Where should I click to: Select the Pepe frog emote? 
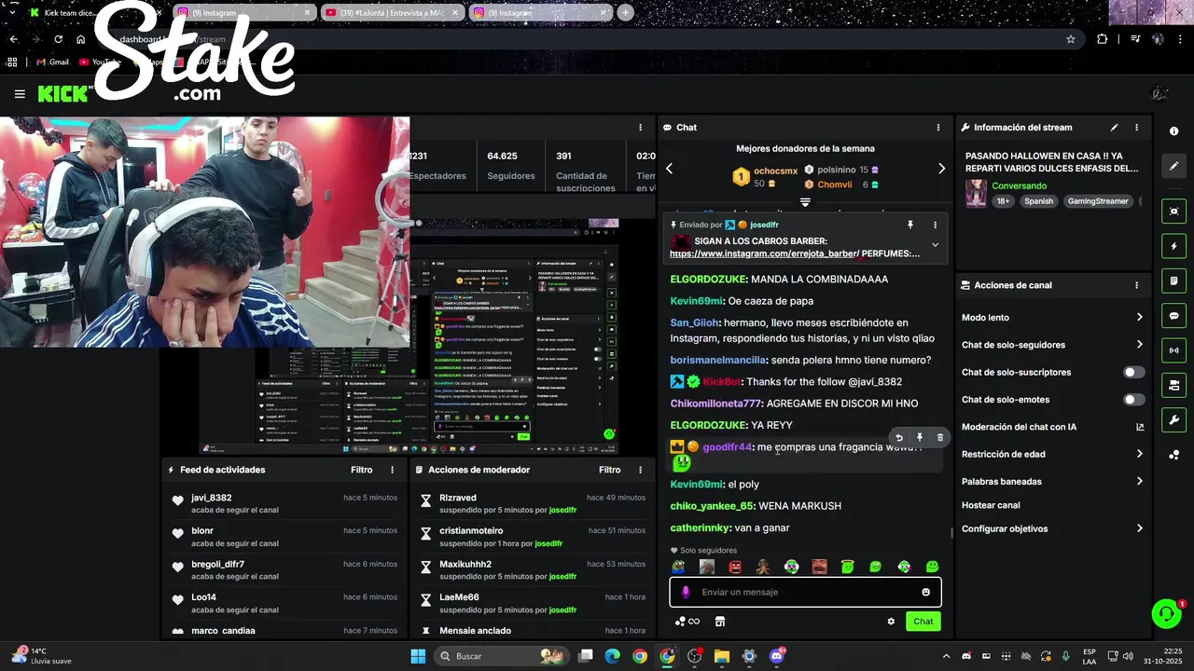(x=678, y=567)
